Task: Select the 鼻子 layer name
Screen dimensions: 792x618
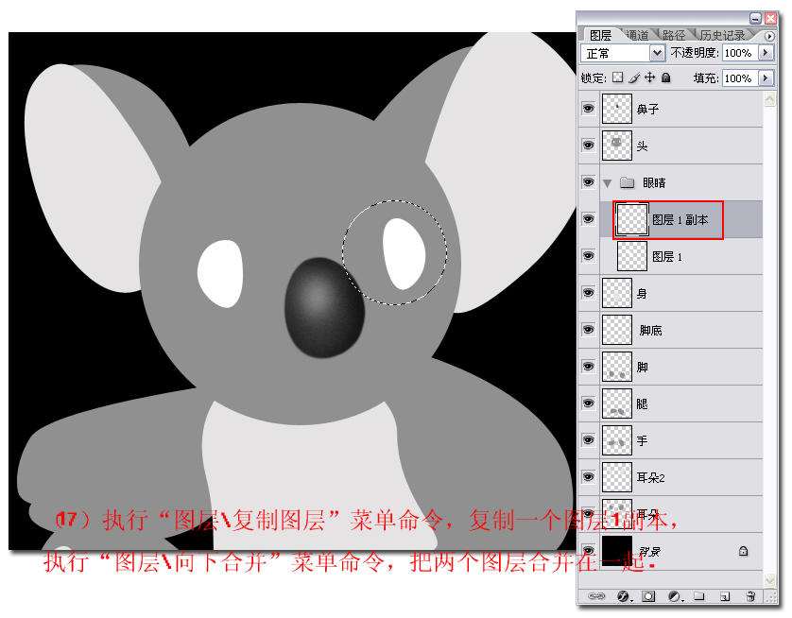Action: [x=647, y=109]
